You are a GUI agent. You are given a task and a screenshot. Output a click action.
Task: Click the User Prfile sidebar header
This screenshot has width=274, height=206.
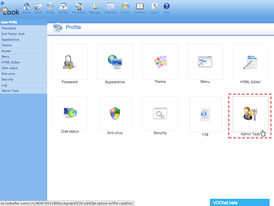(x=24, y=22)
